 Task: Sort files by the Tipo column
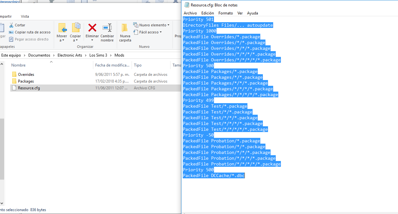coord(138,65)
